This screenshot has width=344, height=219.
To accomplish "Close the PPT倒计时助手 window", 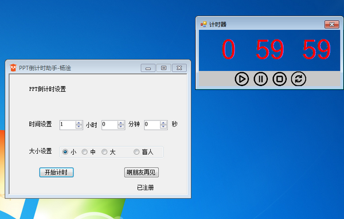I will point(179,68).
